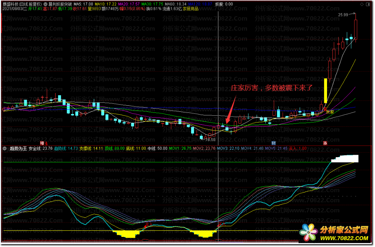Click the 中线: 50.00 label
Viewport: 375px width, 247px height.
coord(158,149)
